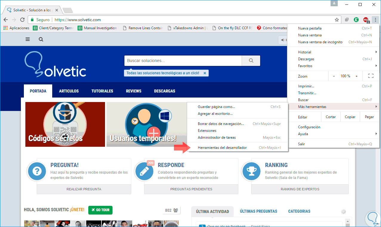Choose Borrar datos de navegación
Image resolution: width=381 pixels, height=227 pixels.
(237, 123)
